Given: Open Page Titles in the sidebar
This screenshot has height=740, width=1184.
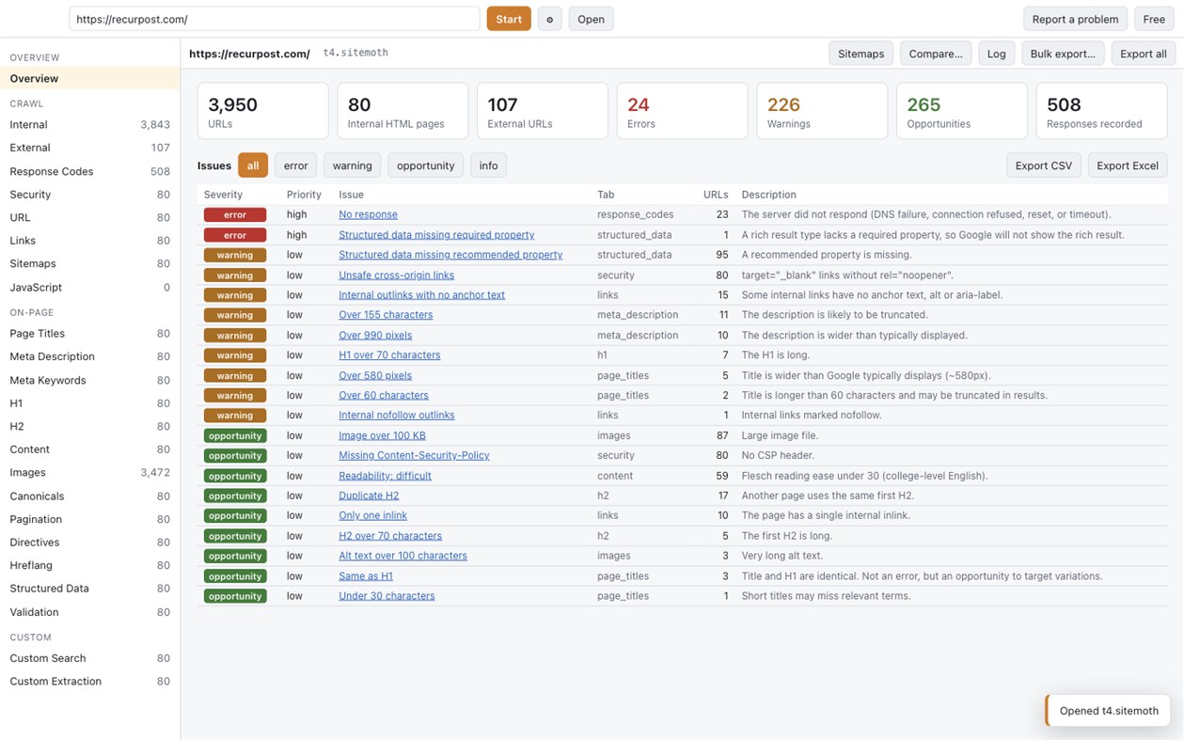Looking at the screenshot, I should [x=89, y=334].
